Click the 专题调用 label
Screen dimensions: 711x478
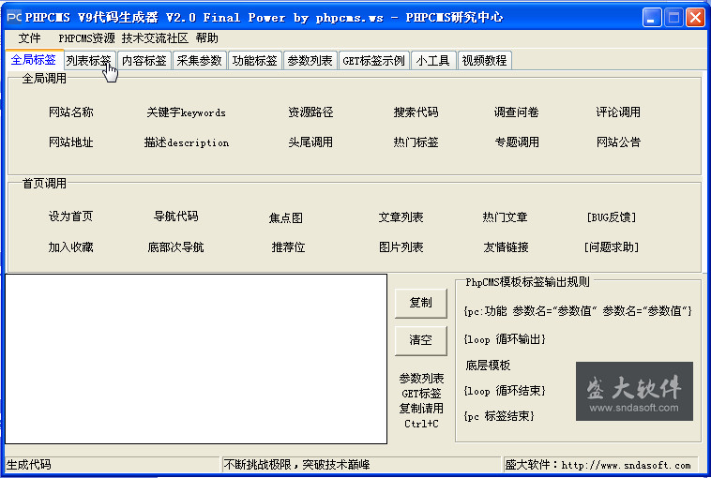point(517,142)
